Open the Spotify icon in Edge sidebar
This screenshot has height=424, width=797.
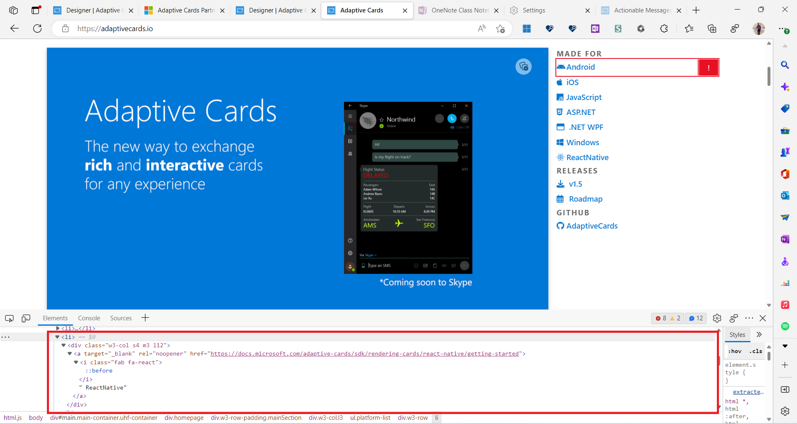tap(785, 327)
